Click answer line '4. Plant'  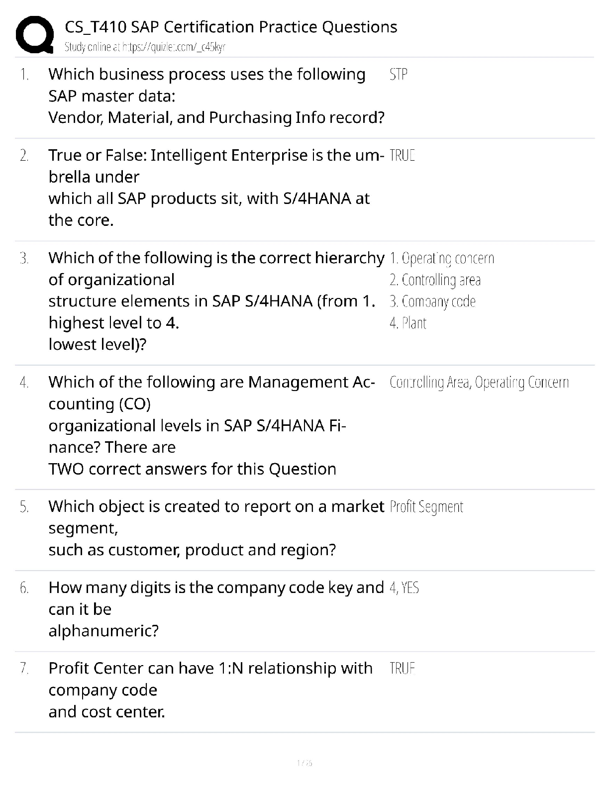[408, 323]
